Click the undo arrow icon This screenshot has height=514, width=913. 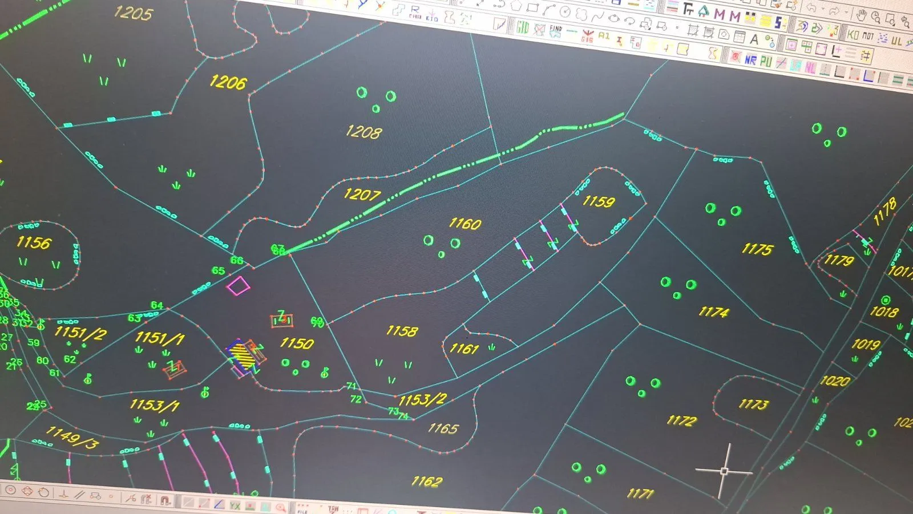(811, 7)
